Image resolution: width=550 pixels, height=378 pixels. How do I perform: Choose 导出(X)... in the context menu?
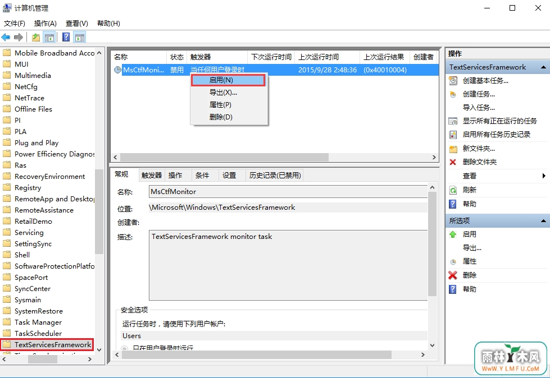pos(229,93)
